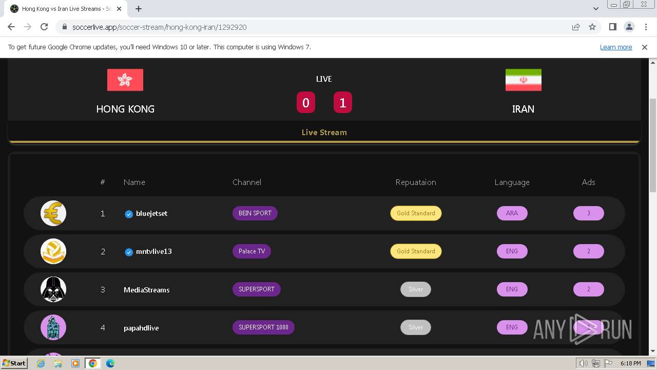Viewport: 657px width, 370px height.
Task: Click the Palace TV channel badge
Action: click(252, 251)
